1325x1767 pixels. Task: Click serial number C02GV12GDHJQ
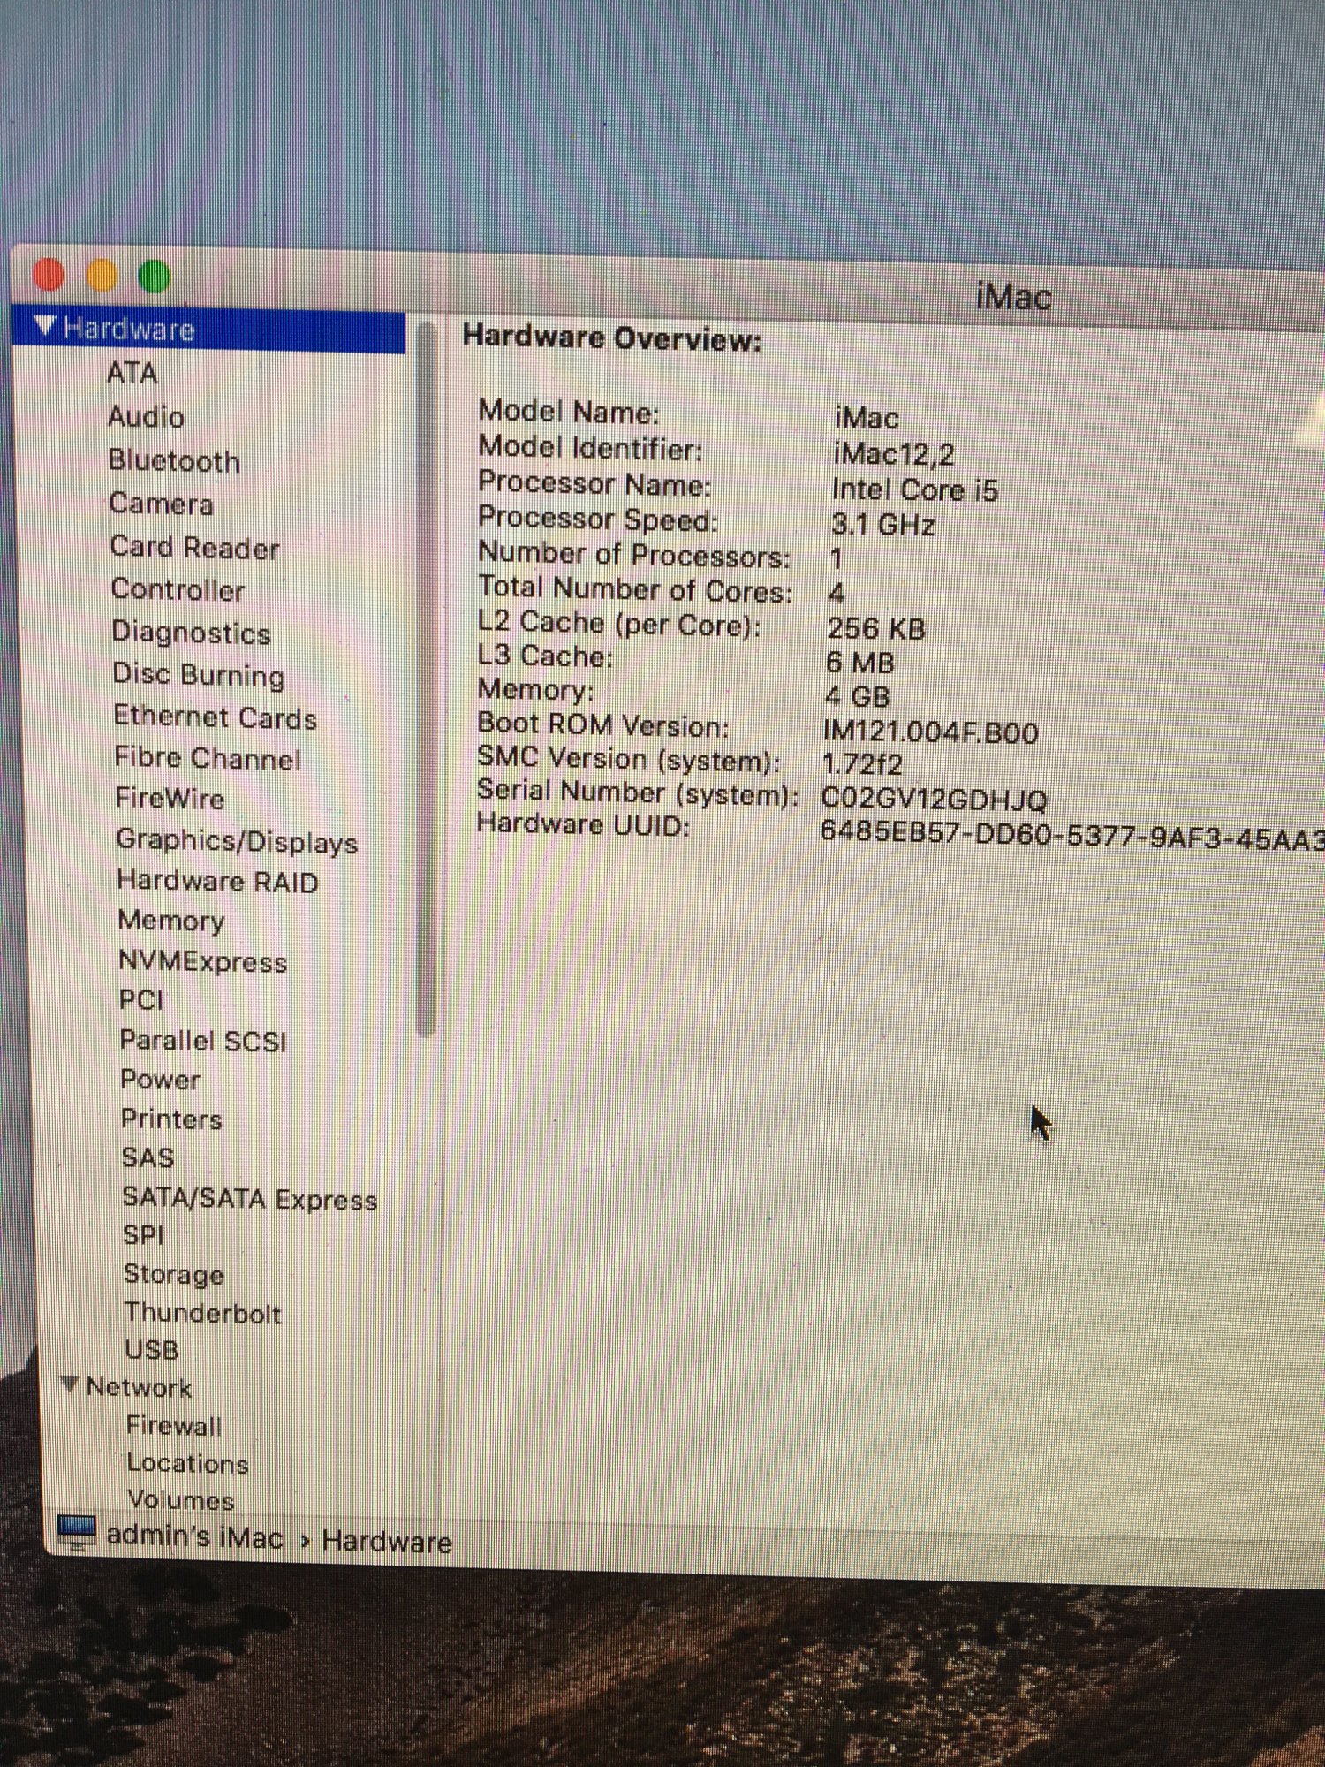click(935, 800)
